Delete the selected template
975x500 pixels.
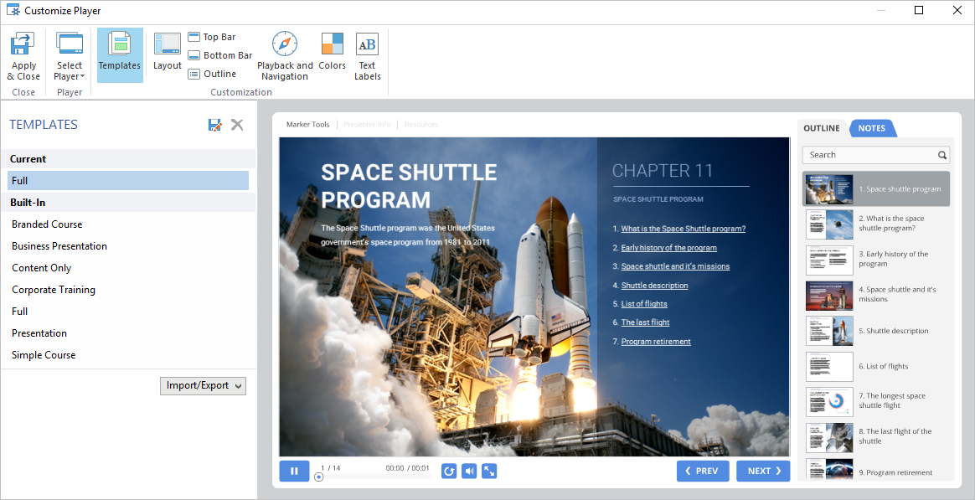pyautogui.click(x=237, y=124)
